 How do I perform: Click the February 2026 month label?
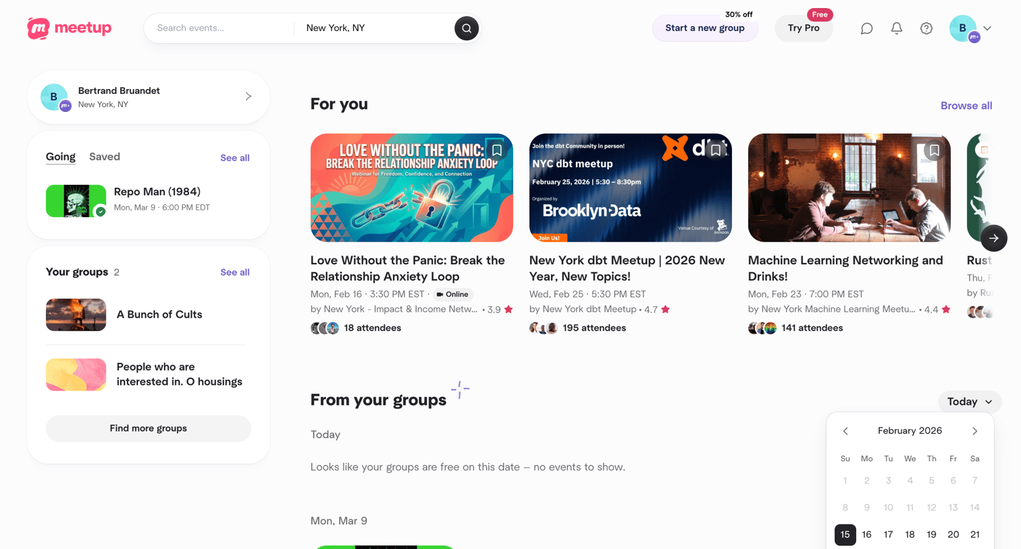click(910, 431)
